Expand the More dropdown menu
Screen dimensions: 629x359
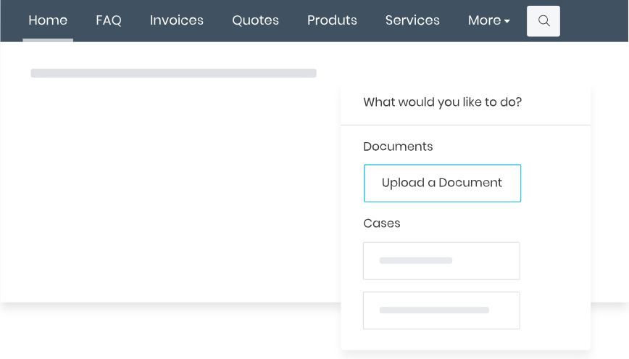[488, 20]
